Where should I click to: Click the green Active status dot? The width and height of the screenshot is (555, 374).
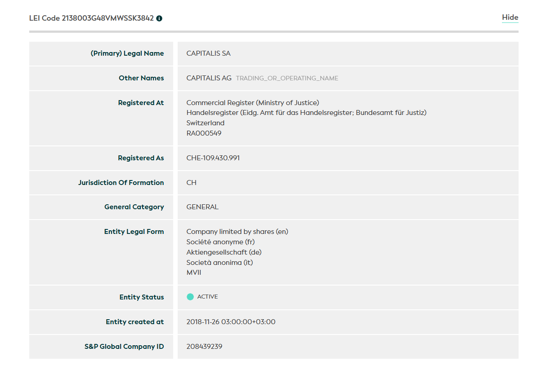click(x=190, y=297)
